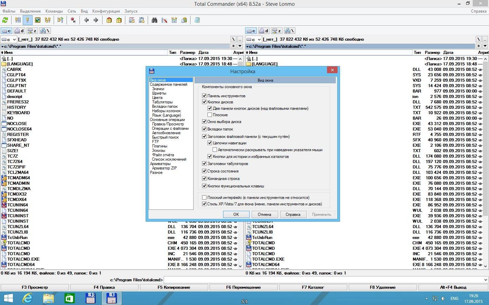Click the Unpack files toolbar icon

click(x=119, y=20)
